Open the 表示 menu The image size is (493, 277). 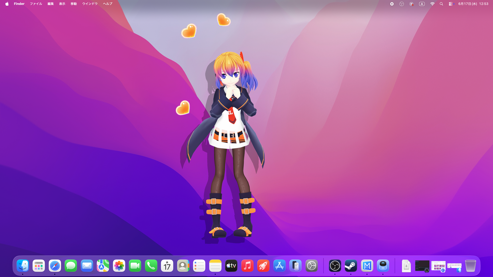pyautogui.click(x=62, y=4)
